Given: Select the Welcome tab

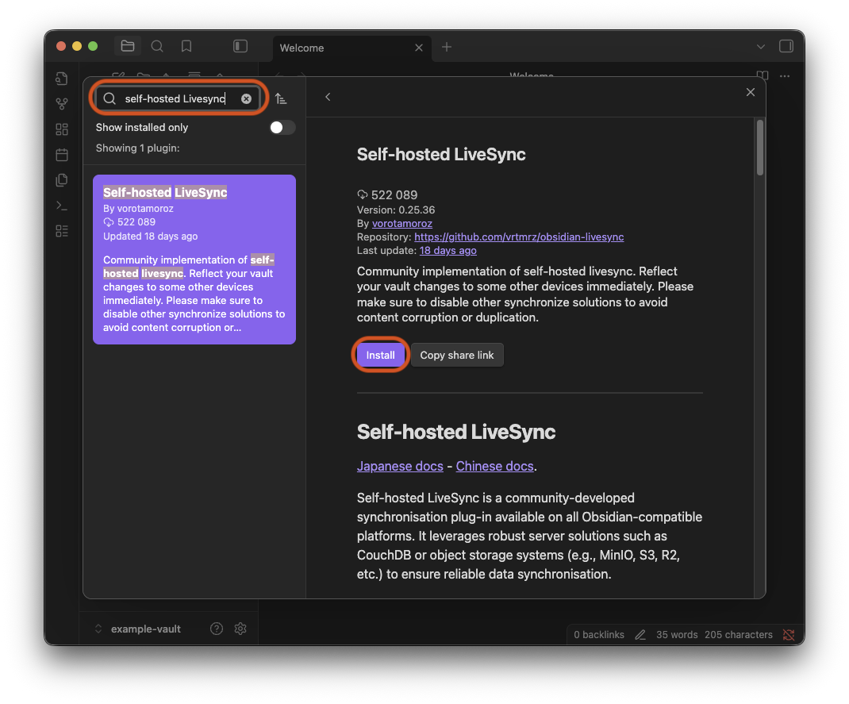Looking at the screenshot, I should click(352, 48).
